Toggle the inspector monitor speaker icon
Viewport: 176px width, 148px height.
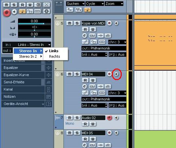pyautogui.click(x=14, y=12)
